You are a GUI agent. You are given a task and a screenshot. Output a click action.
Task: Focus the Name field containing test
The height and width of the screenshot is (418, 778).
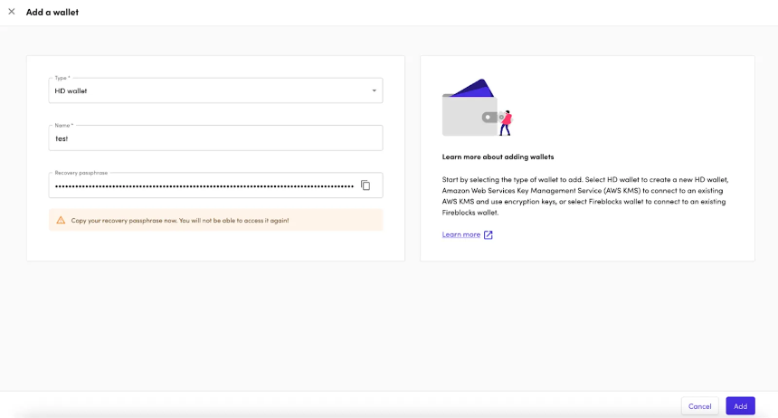pyautogui.click(x=215, y=138)
